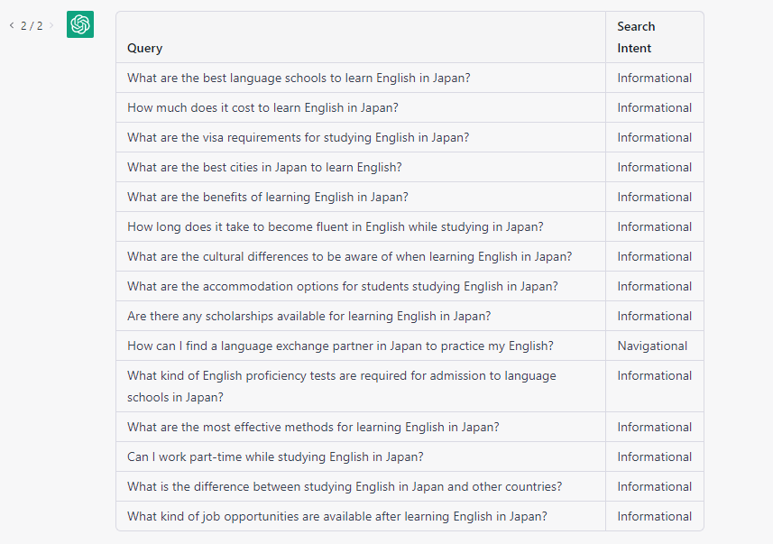Select the best language schools query row
The height and width of the screenshot is (544, 773).
point(410,78)
